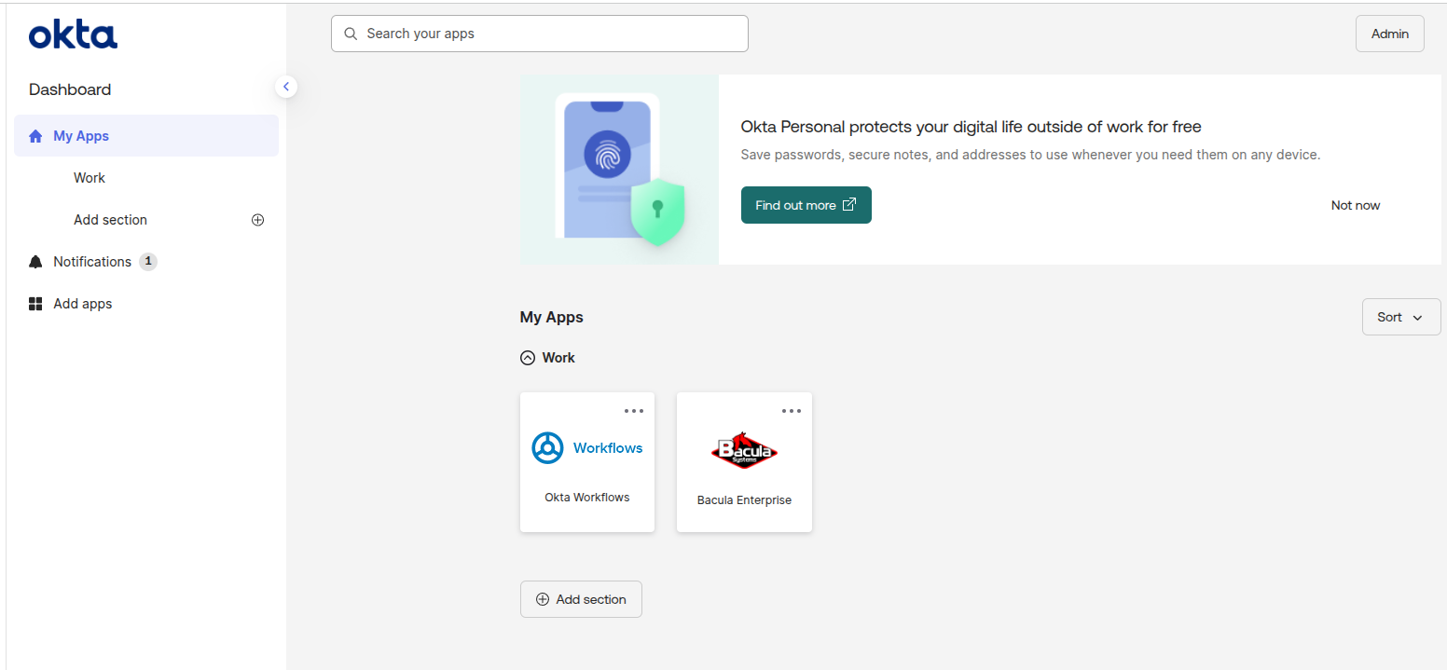Click the Admin button
Screen dimensions: 1447x670
click(x=1389, y=34)
